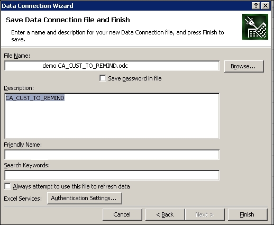The width and height of the screenshot is (274, 225).
Task: Close the Data Connection Wizard dialog
Action: (266, 6)
